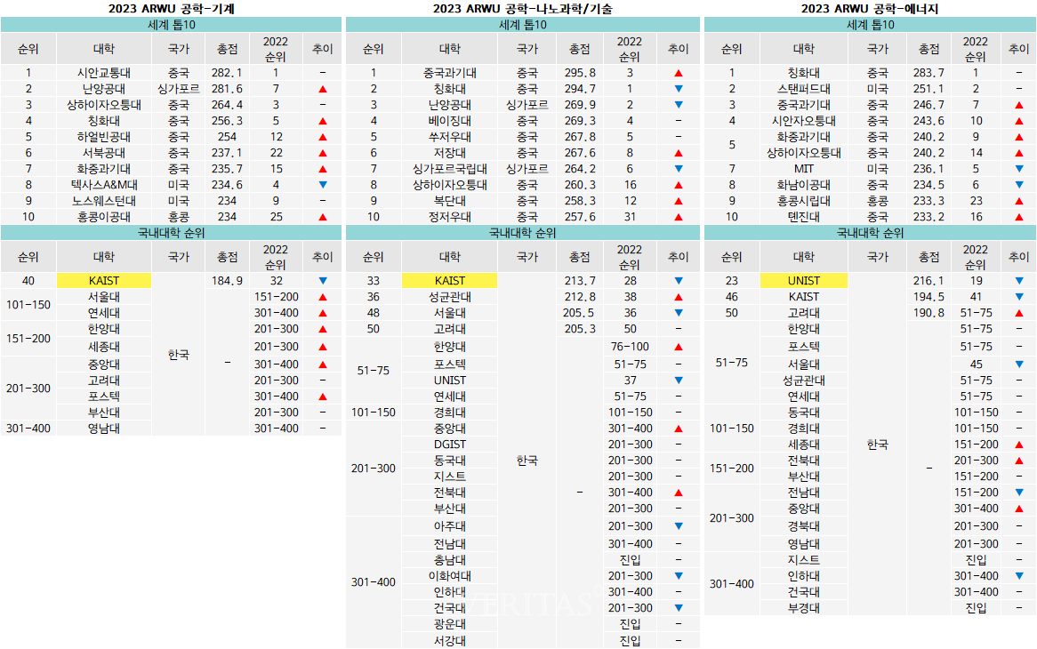Click the 2022 순위 column header in 기계 table
1037x649 pixels.
point(276,48)
